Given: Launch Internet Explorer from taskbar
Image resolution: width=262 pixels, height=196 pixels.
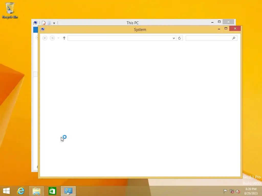Looking at the screenshot, I should [21, 191].
